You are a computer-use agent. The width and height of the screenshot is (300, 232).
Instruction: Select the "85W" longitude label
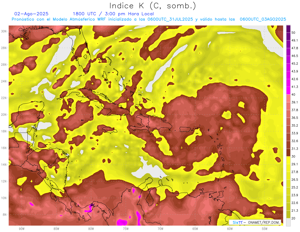(56, 229)
